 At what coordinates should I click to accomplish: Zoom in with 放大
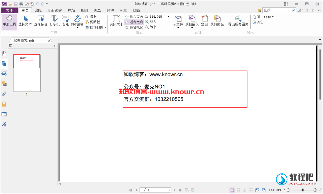coord(151,22)
